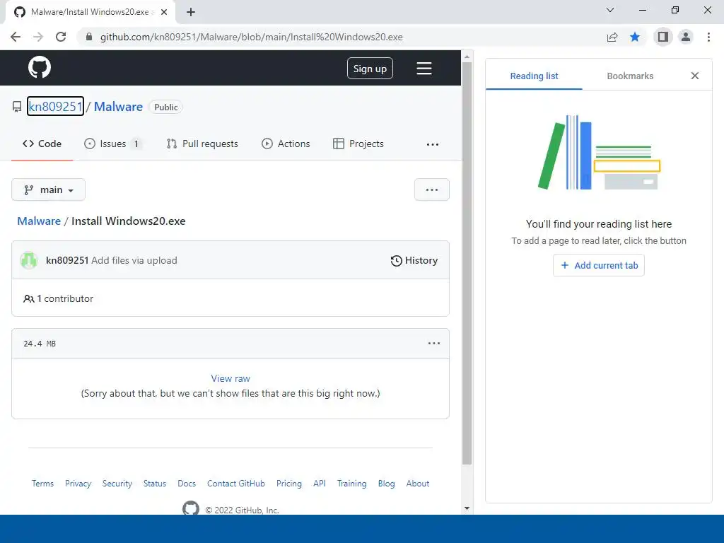Click the page scrollbar down arrow
Image resolution: width=724 pixels, height=543 pixels.
click(467, 508)
